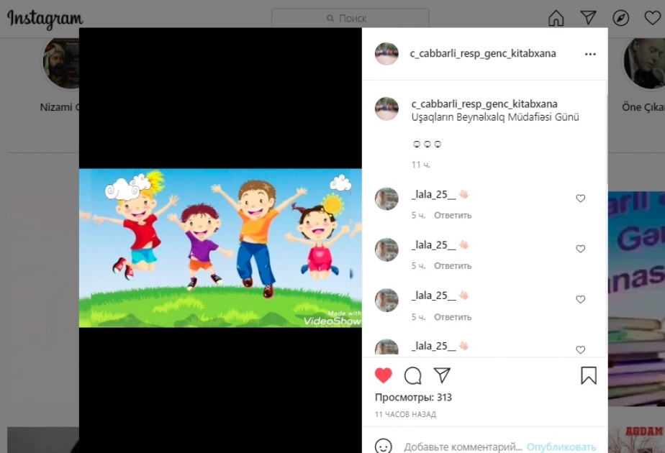Click the Опубликовать button

coord(561,447)
